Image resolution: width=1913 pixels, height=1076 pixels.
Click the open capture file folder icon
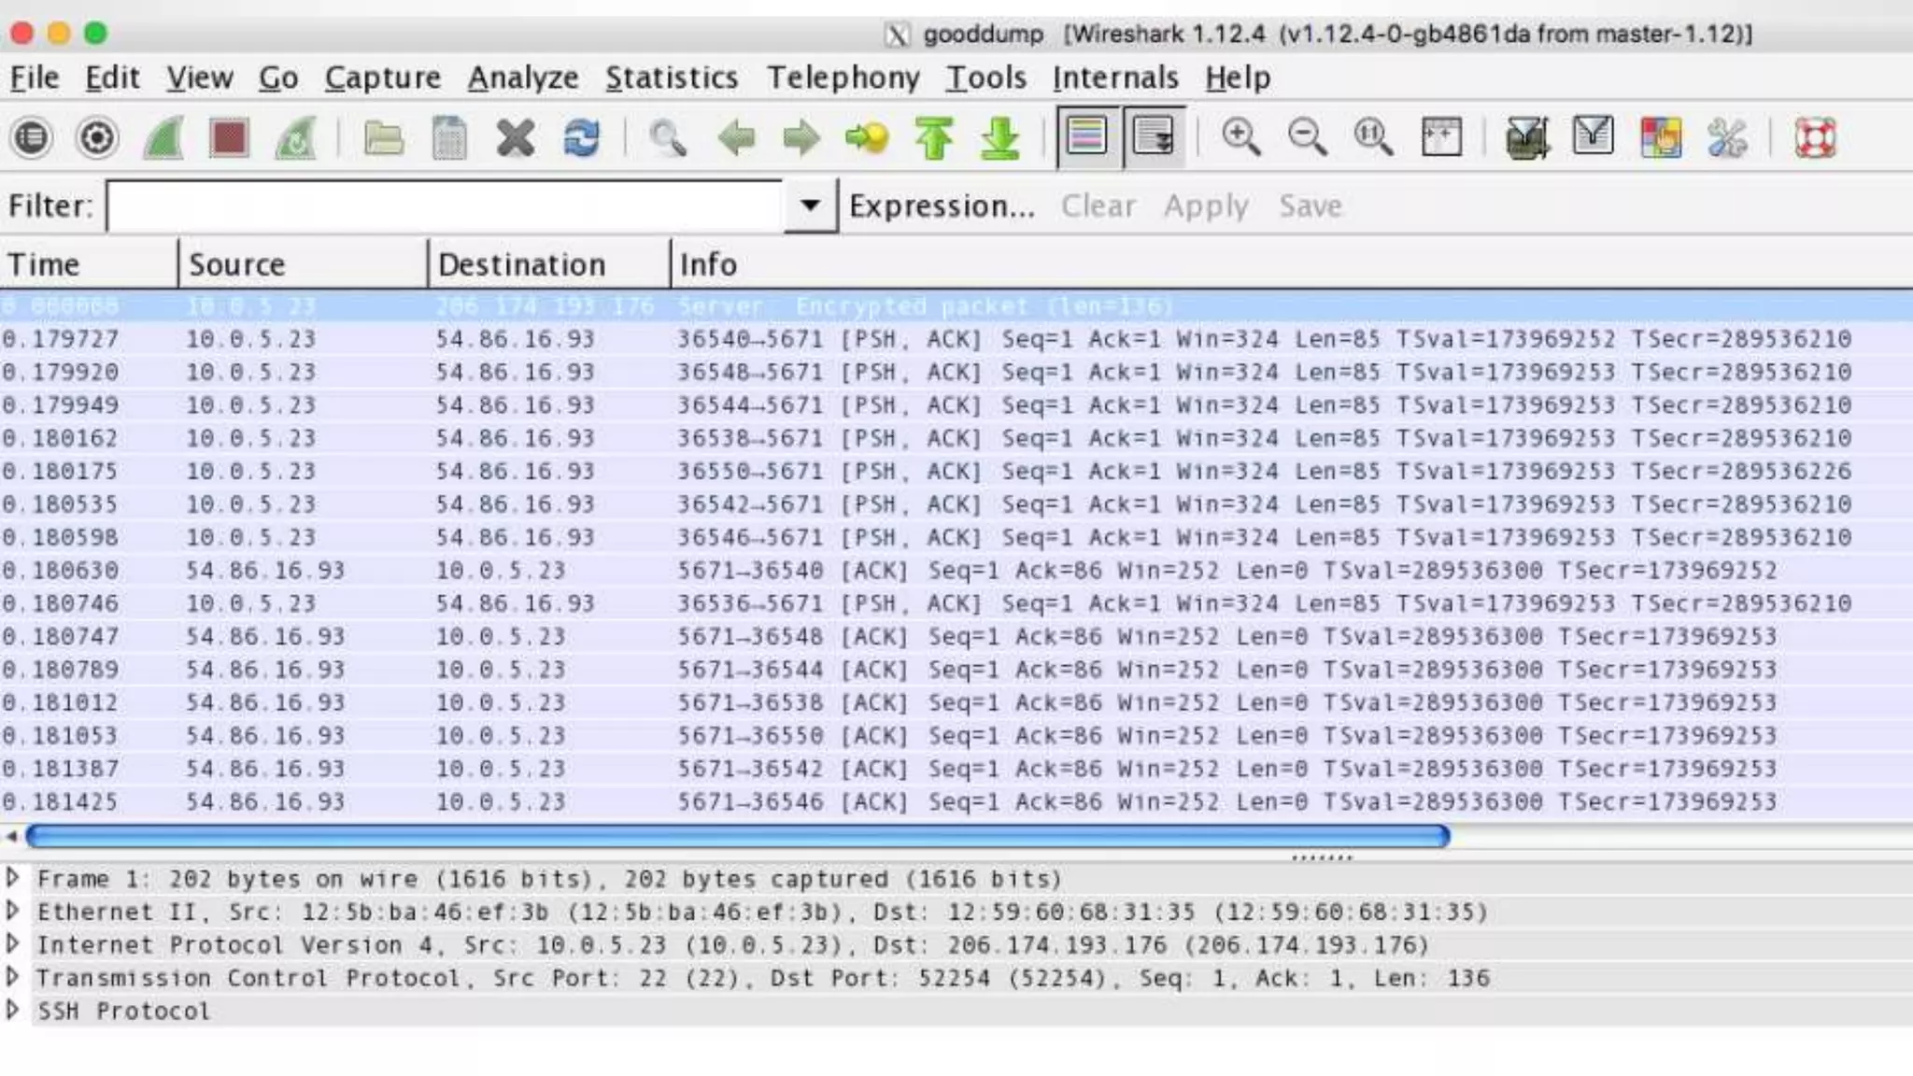point(383,138)
